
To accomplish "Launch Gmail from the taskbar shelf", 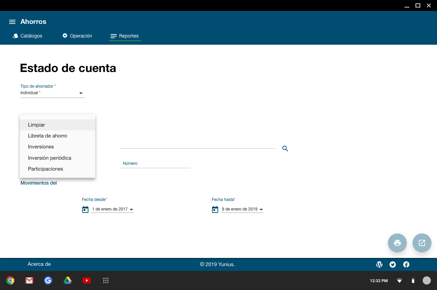I will 29,280.
